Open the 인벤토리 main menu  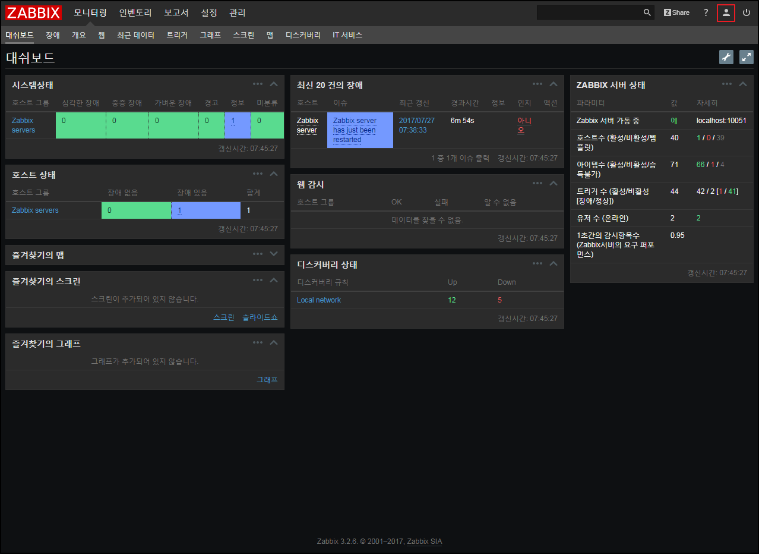[x=135, y=12]
